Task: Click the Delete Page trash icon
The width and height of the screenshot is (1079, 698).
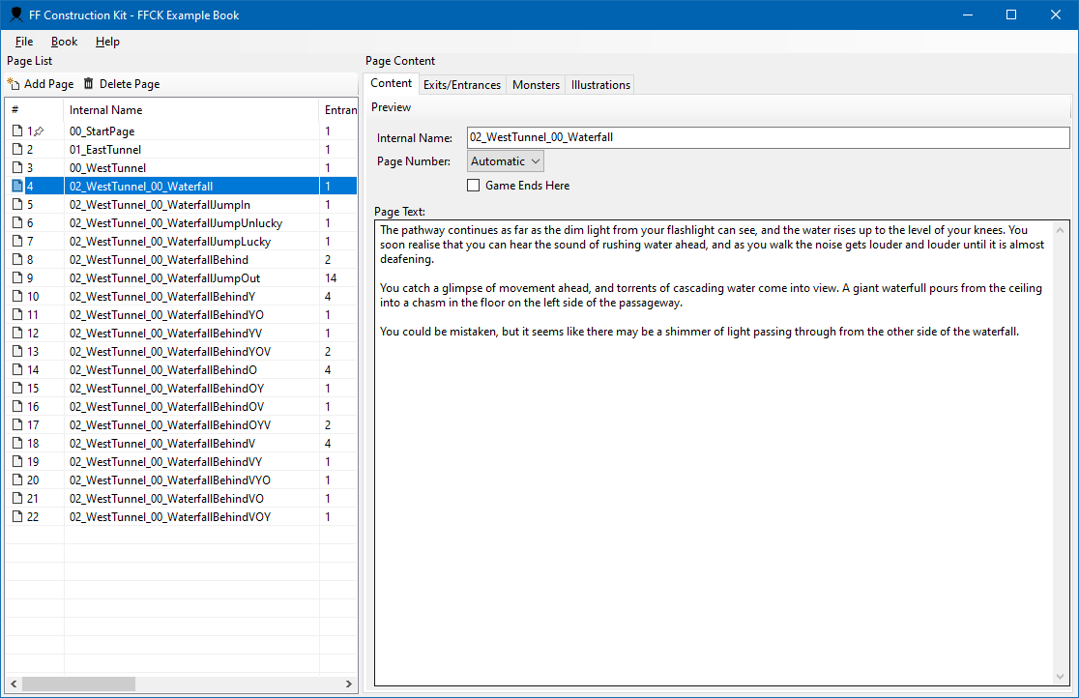Action: coord(89,84)
